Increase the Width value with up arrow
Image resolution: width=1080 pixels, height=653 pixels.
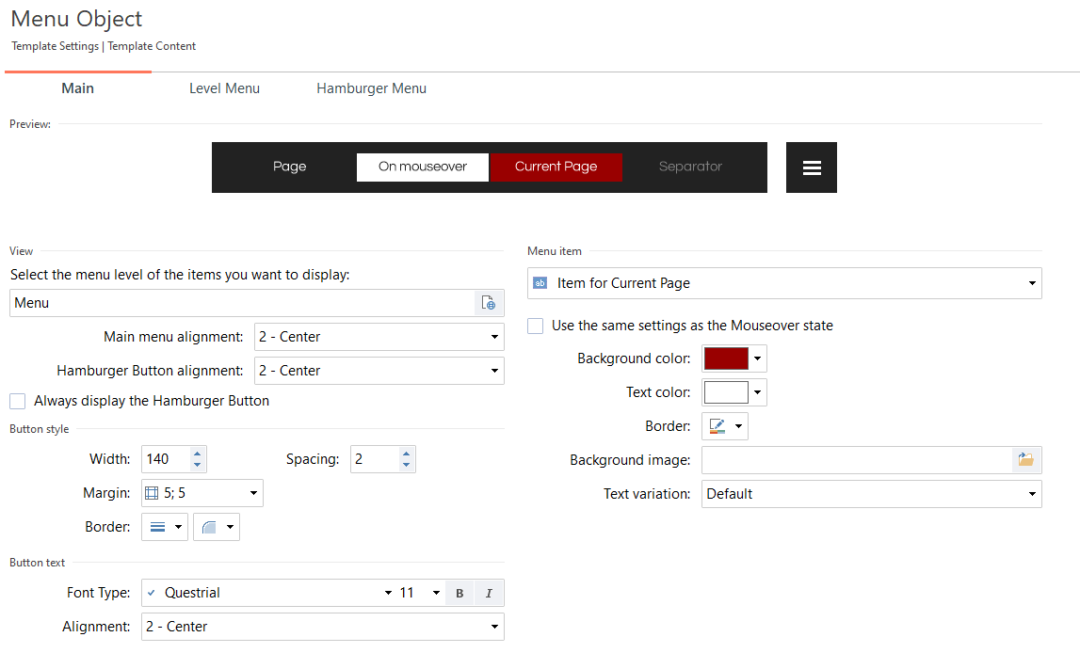(197, 454)
